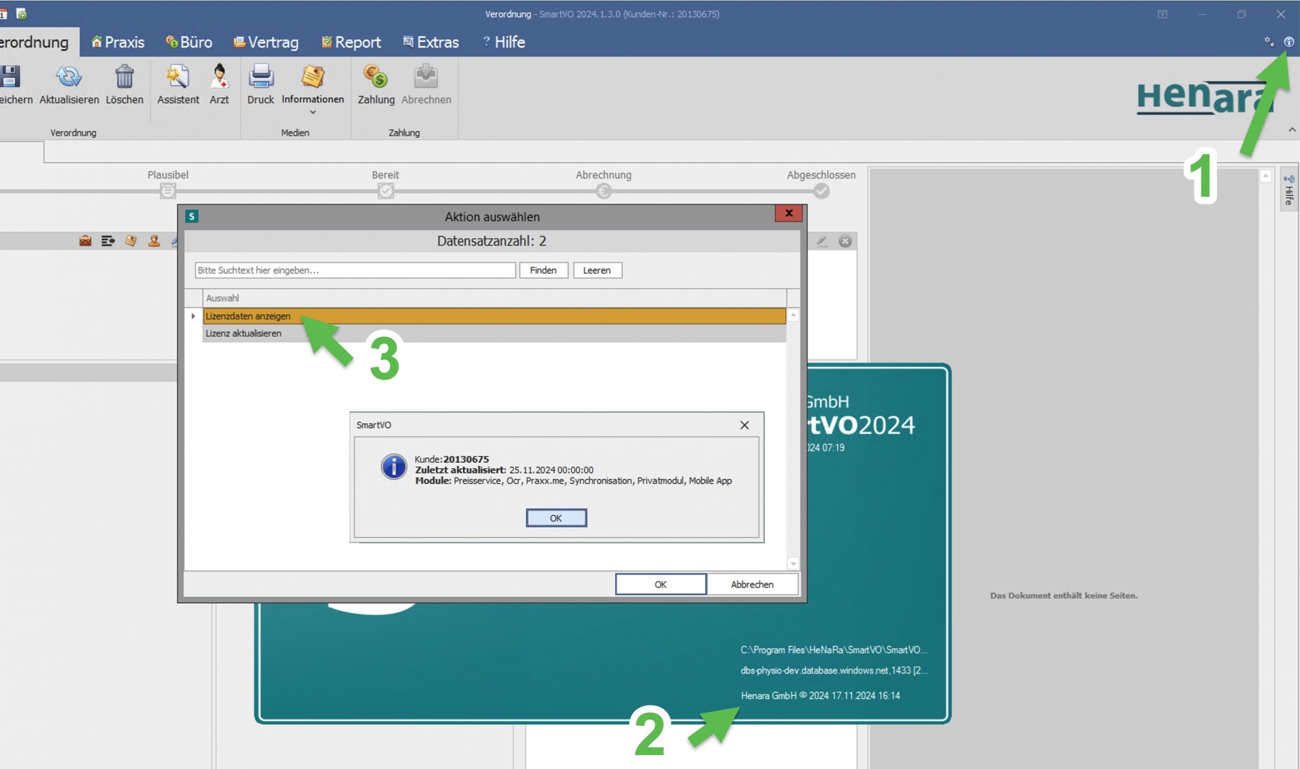Click Abbrechen in the Aktion auswählen dialog
1300x769 pixels.
click(x=752, y=584)
